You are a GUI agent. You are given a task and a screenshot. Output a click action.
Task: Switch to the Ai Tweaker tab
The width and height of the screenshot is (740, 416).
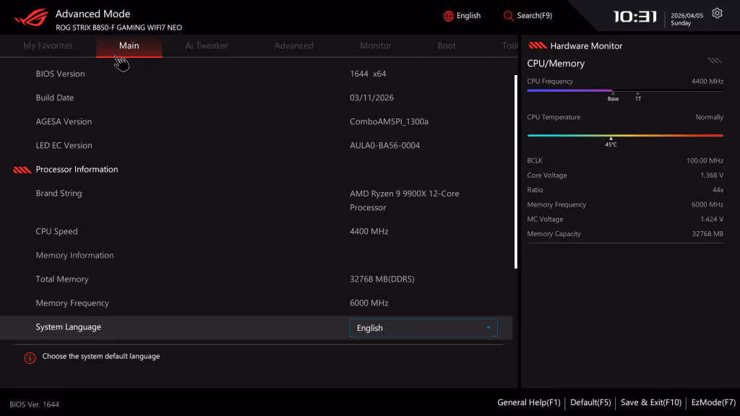tap(206, 45)
